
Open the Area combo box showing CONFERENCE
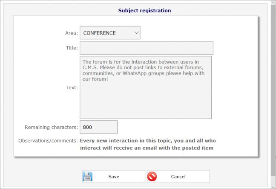(110, 33)
